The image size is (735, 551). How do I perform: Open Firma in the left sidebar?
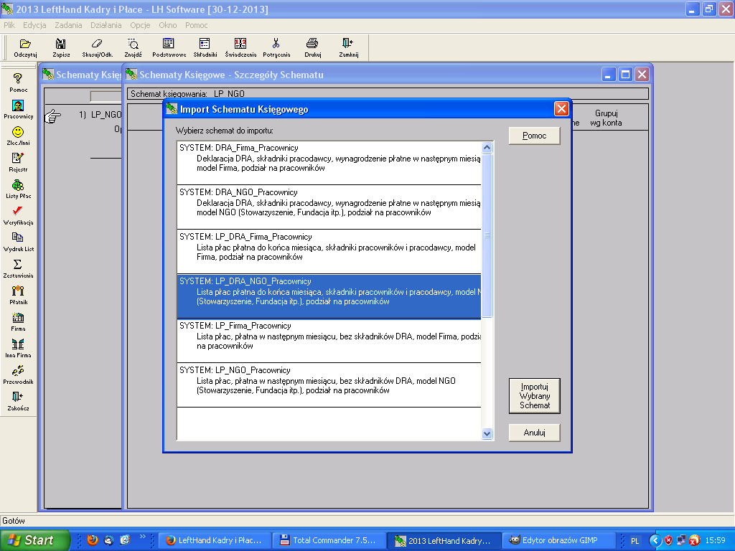[x=18, y=321]
